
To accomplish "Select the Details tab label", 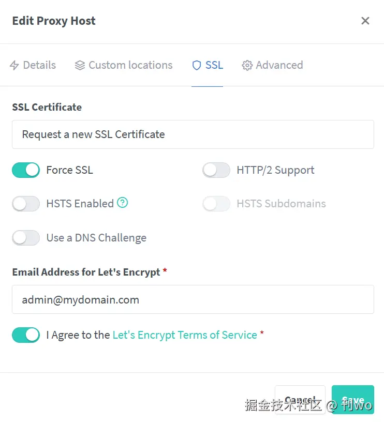I will (39, 65).
